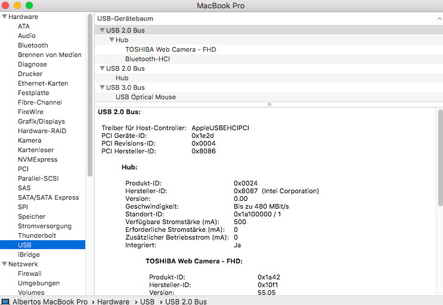Click the USB-Gerätebaum column sort chevron
This screenshot has height=305, width=443.
tap(438, 19)
